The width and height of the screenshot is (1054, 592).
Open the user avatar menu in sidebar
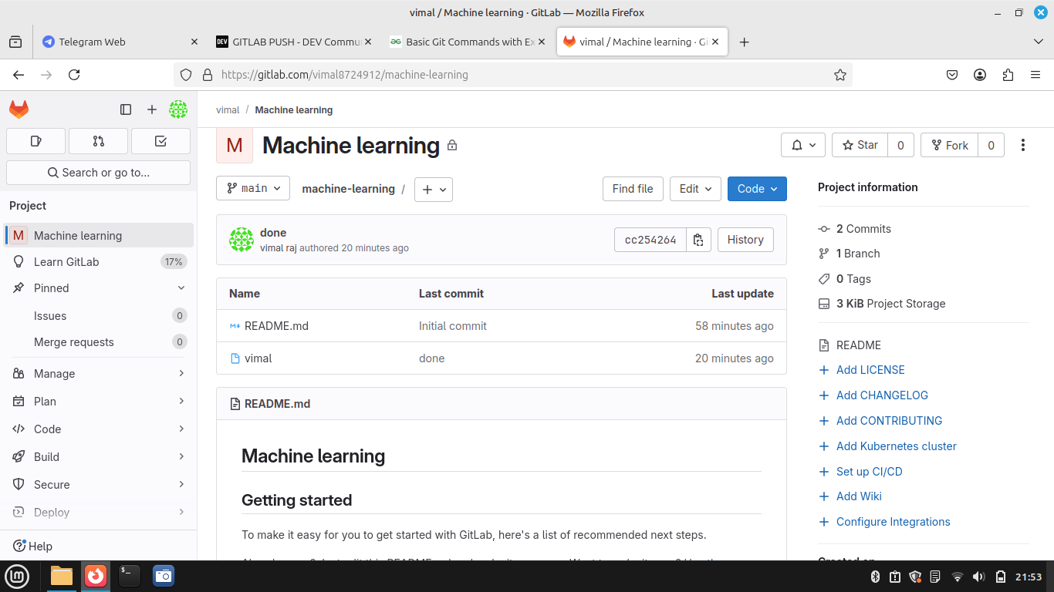point(178,109)
